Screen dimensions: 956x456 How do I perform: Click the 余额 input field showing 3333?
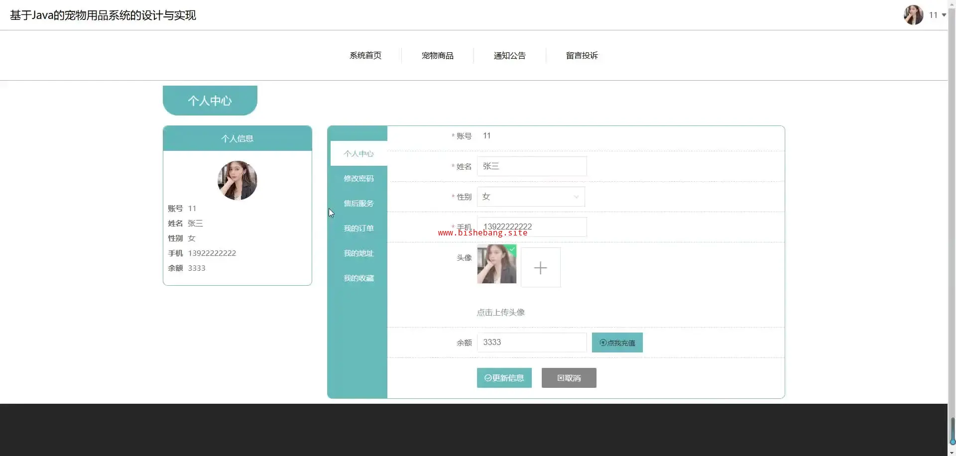[x=532, y=342]
